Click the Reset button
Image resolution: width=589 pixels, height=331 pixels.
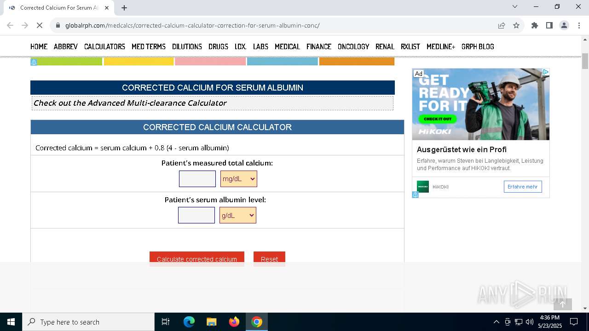269,258
